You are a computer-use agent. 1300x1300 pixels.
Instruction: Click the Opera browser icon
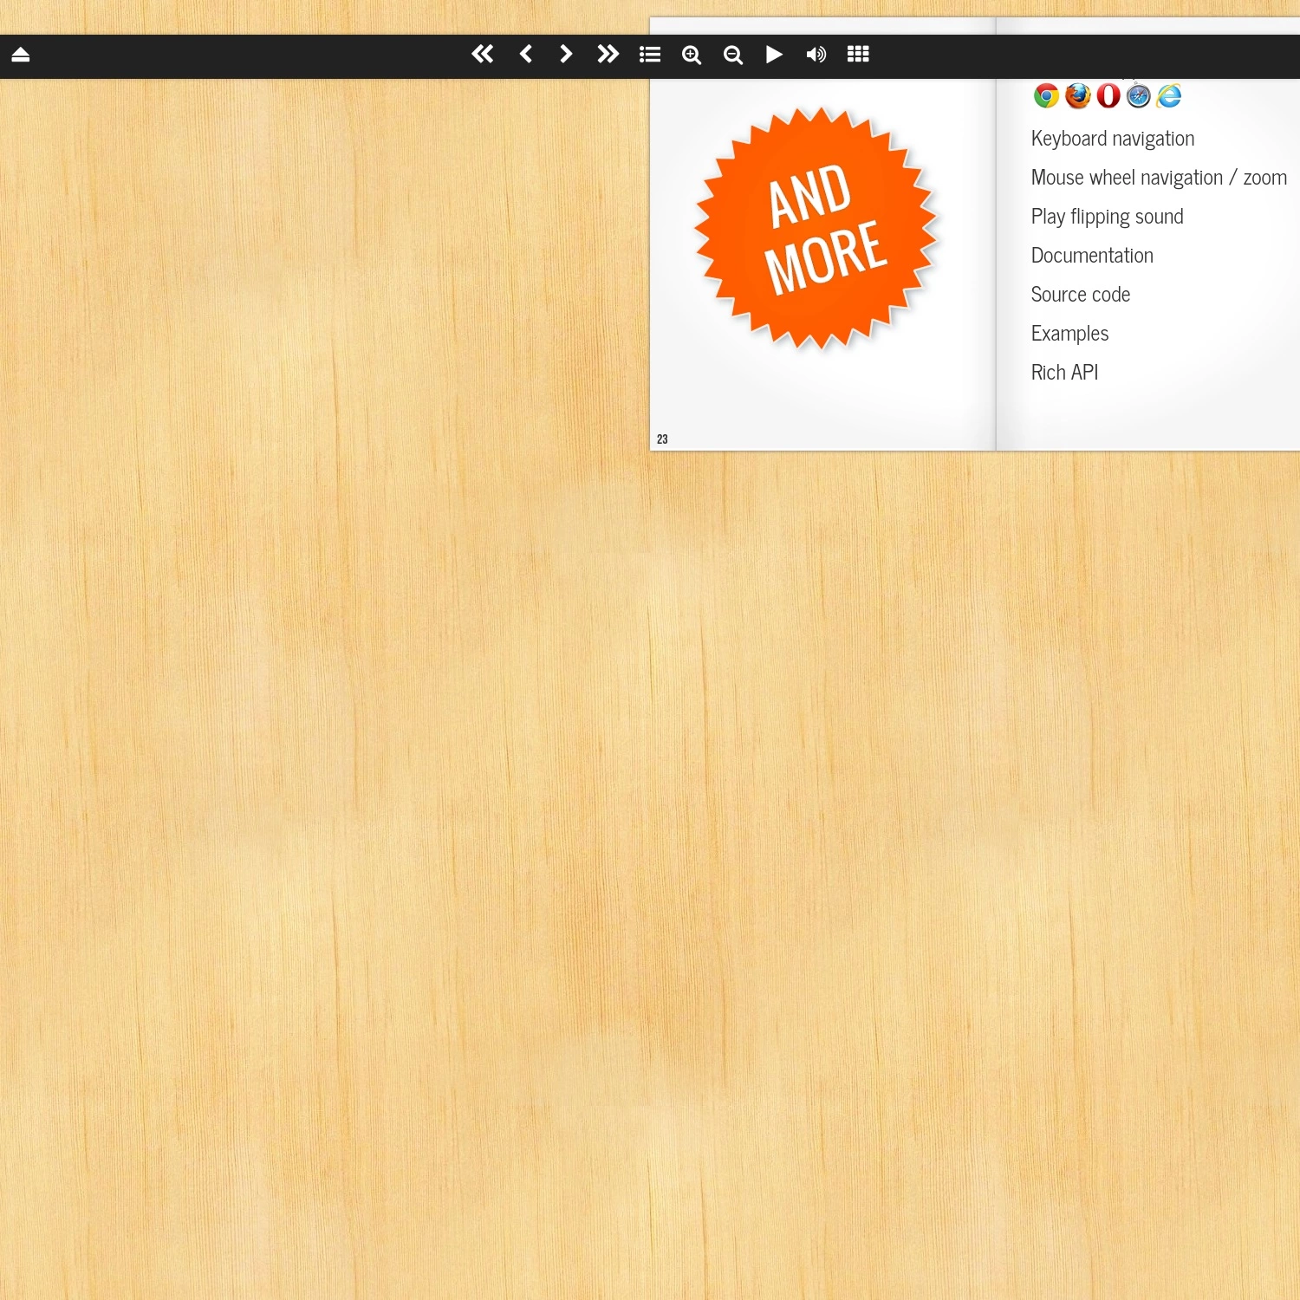[1108, 96]
